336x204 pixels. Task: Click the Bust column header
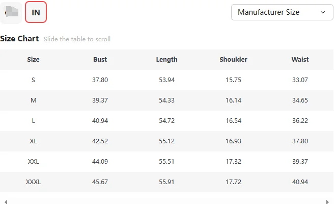(100, 59)
